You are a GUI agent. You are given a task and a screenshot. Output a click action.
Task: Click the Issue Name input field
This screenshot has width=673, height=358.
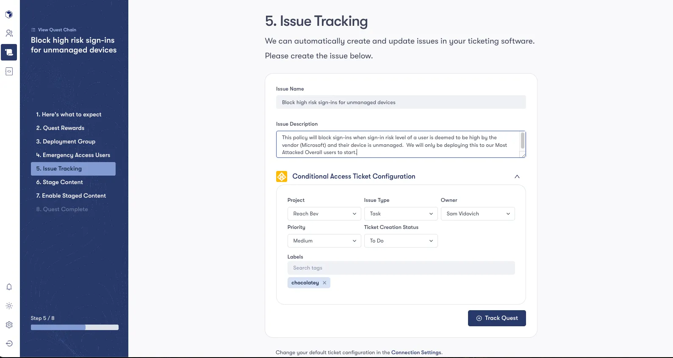[x=401, y=102]
